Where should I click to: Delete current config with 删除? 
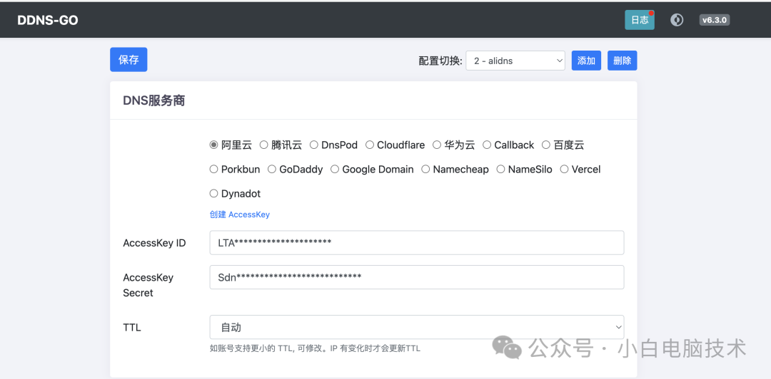point(622,61)
